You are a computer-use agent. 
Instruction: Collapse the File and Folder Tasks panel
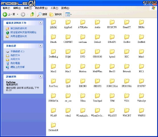click(40, 23)
